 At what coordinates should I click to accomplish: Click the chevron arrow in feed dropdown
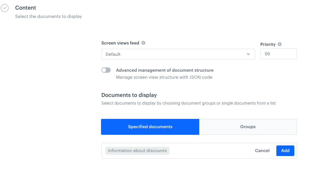click(248, 54)
